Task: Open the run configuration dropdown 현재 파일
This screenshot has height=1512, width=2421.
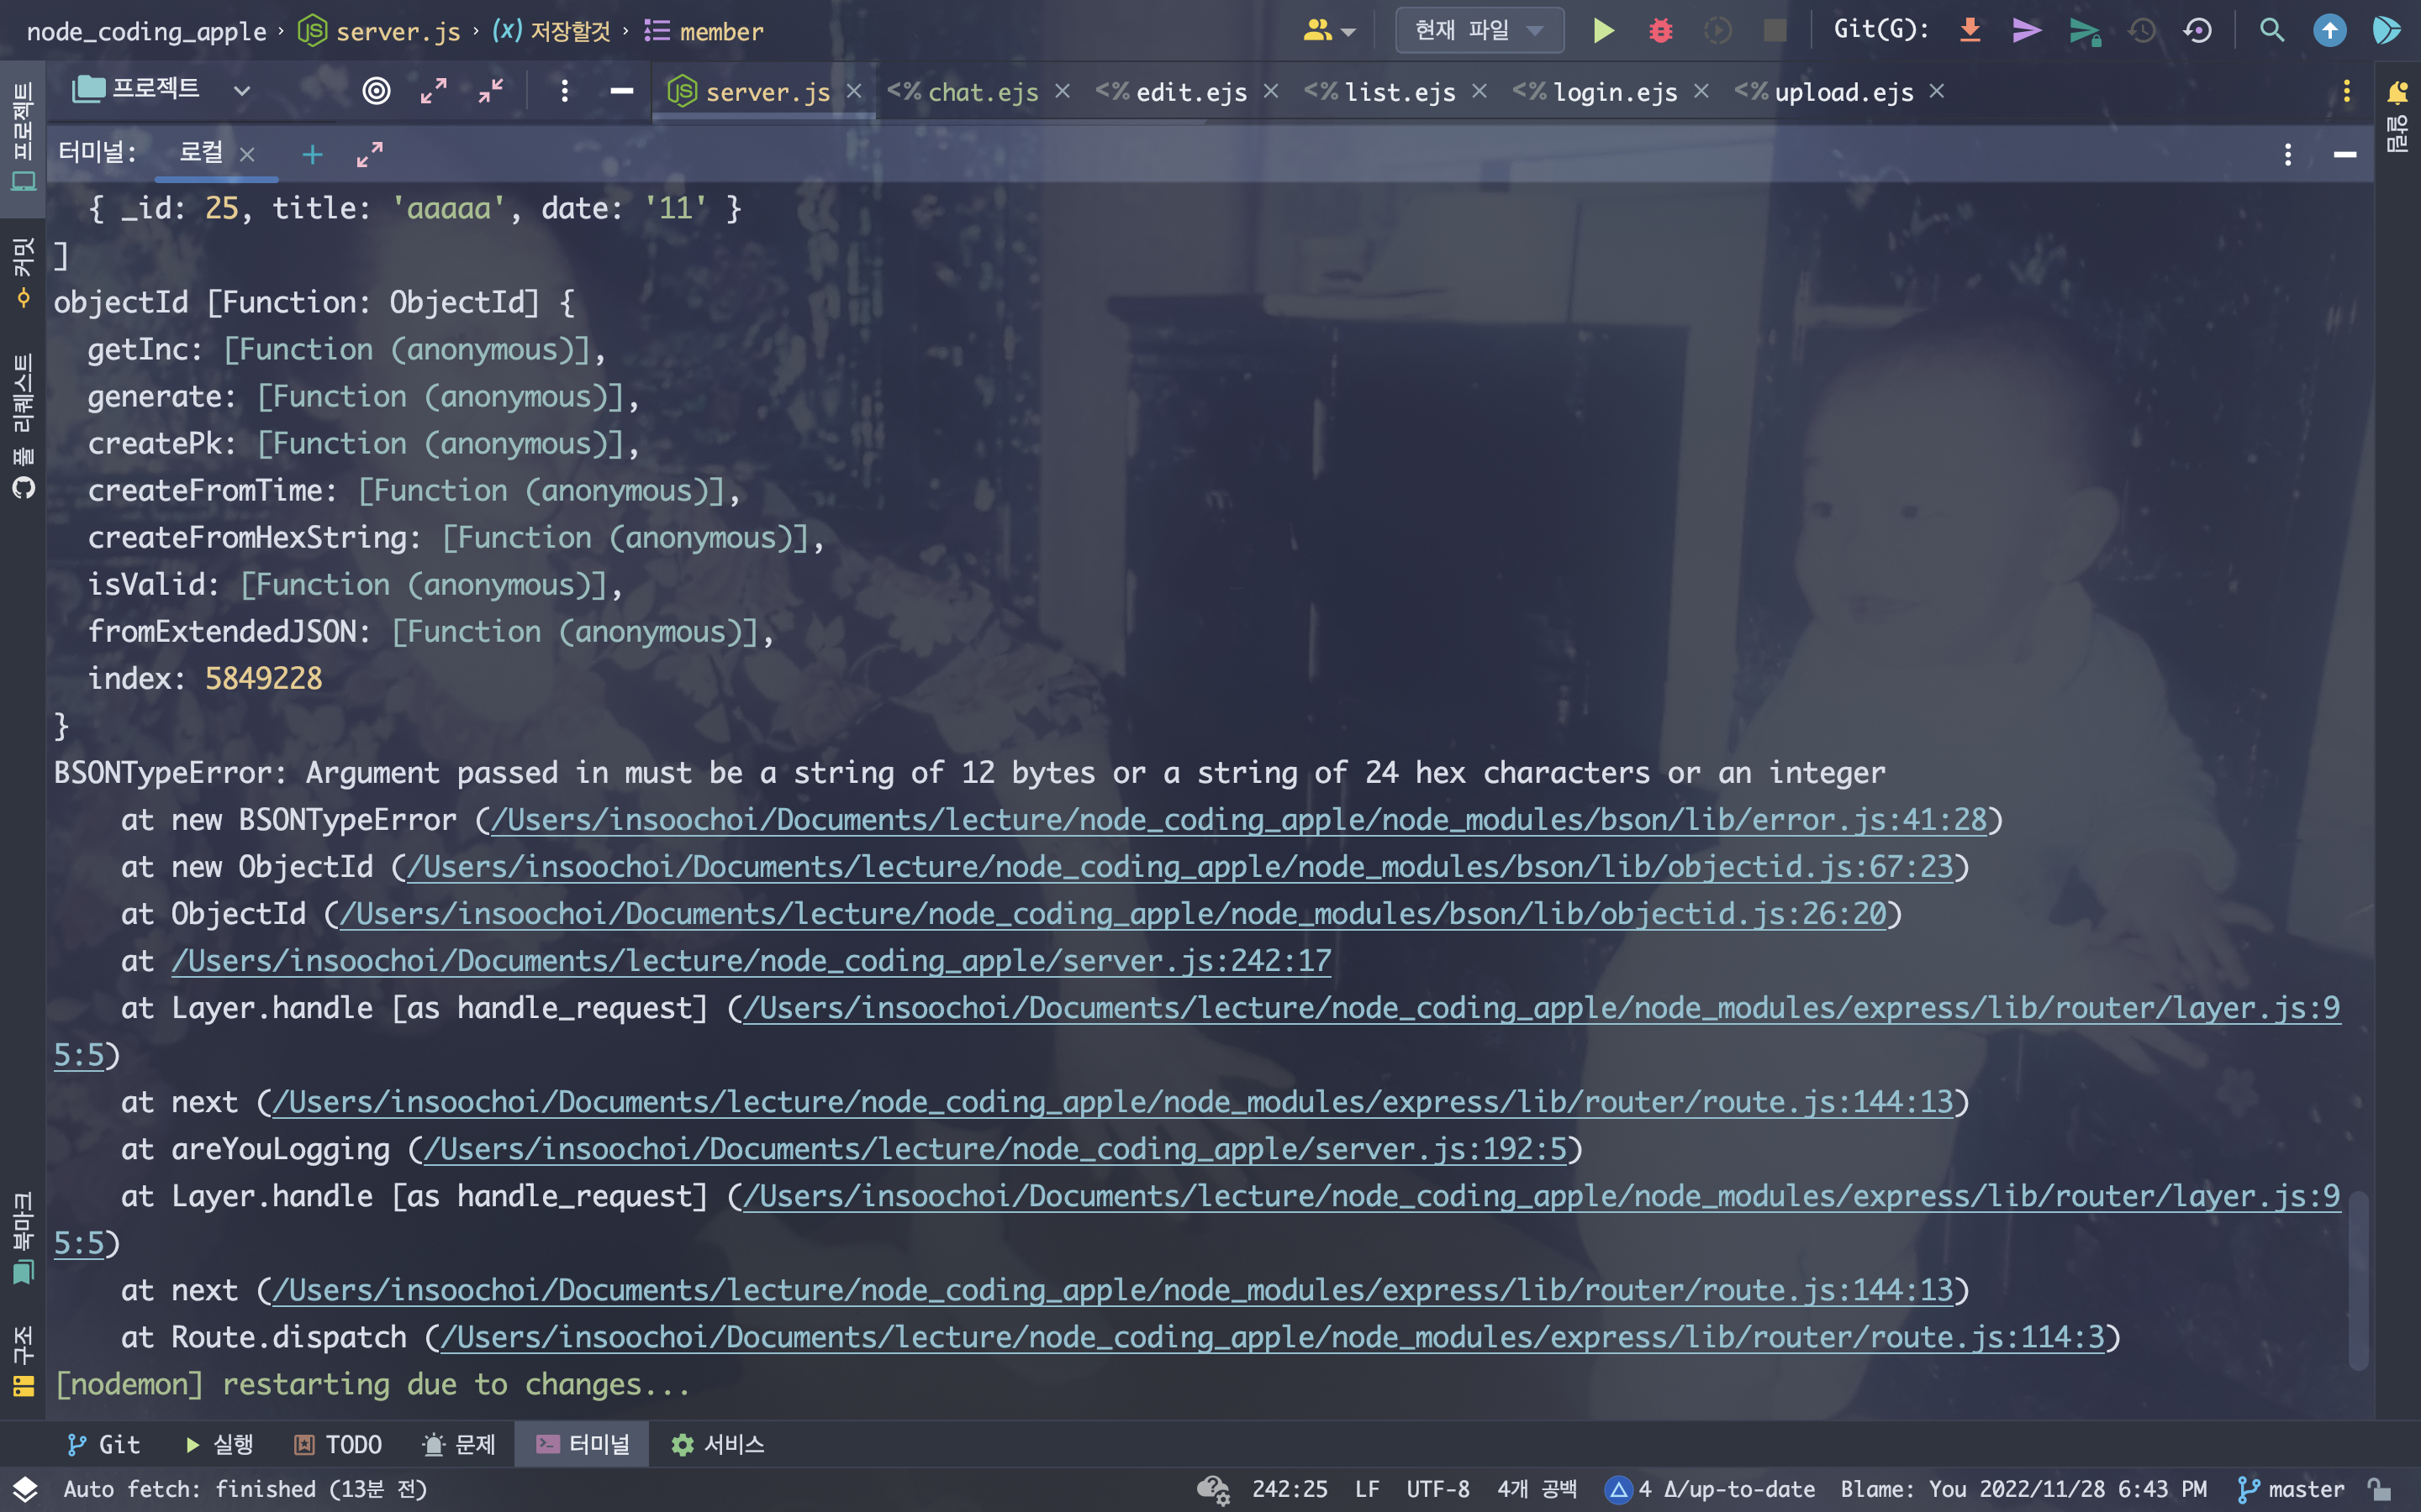Action: [x=1479, y=31]
